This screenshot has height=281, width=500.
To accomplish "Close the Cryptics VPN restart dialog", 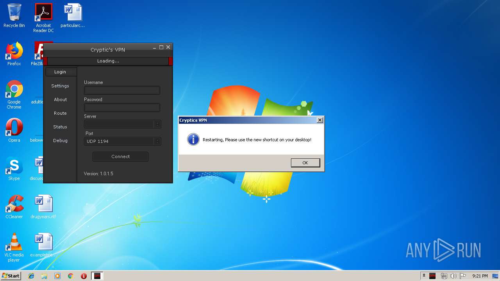I will 320,120.
